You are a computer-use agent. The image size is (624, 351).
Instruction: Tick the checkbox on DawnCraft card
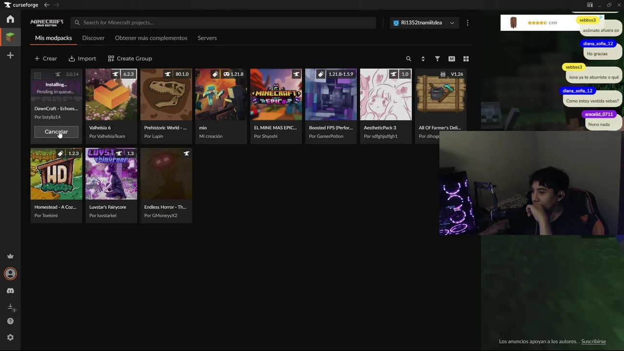coord(38,75)
